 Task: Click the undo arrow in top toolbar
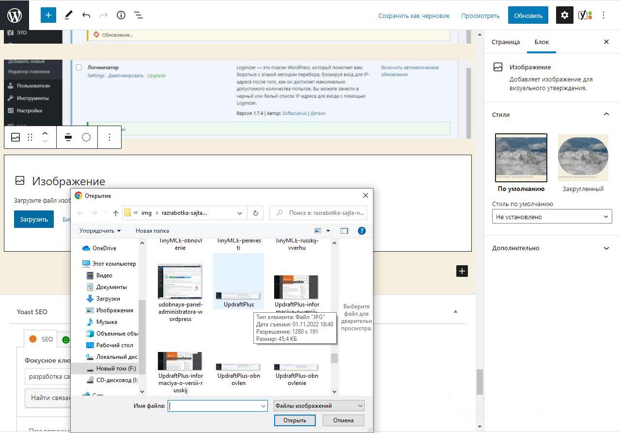[x=86, y=15]
